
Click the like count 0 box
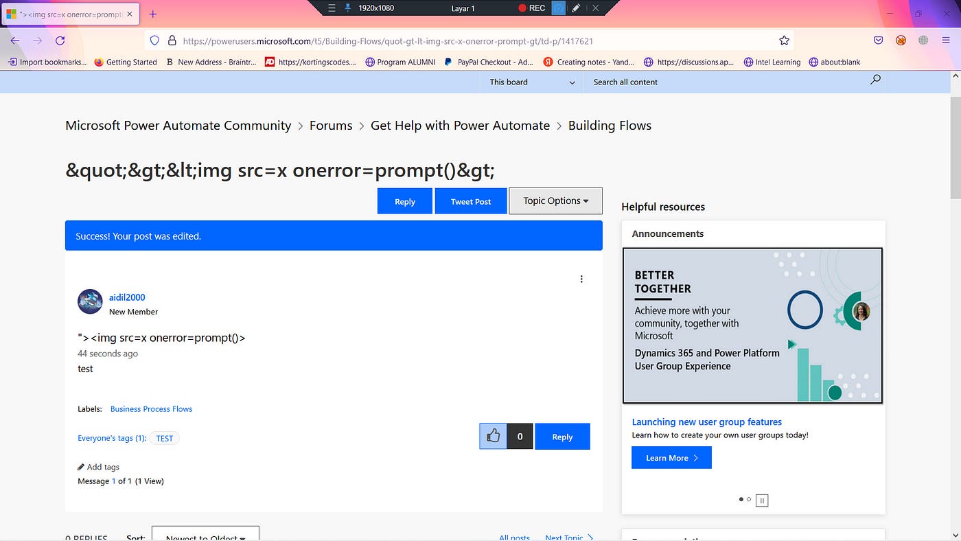520,436
